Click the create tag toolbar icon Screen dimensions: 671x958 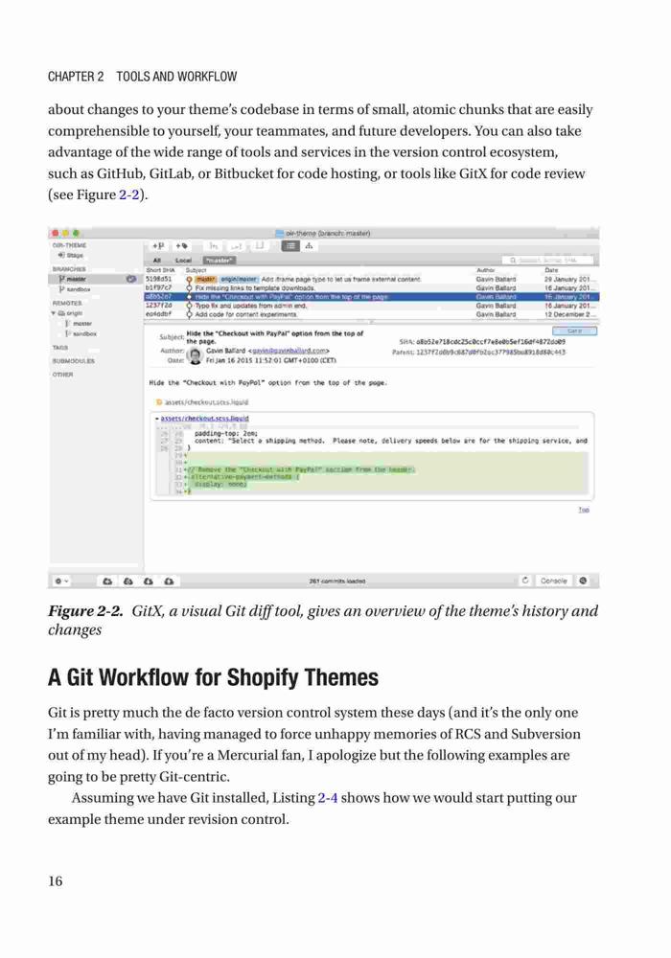(x=181, y=245)
